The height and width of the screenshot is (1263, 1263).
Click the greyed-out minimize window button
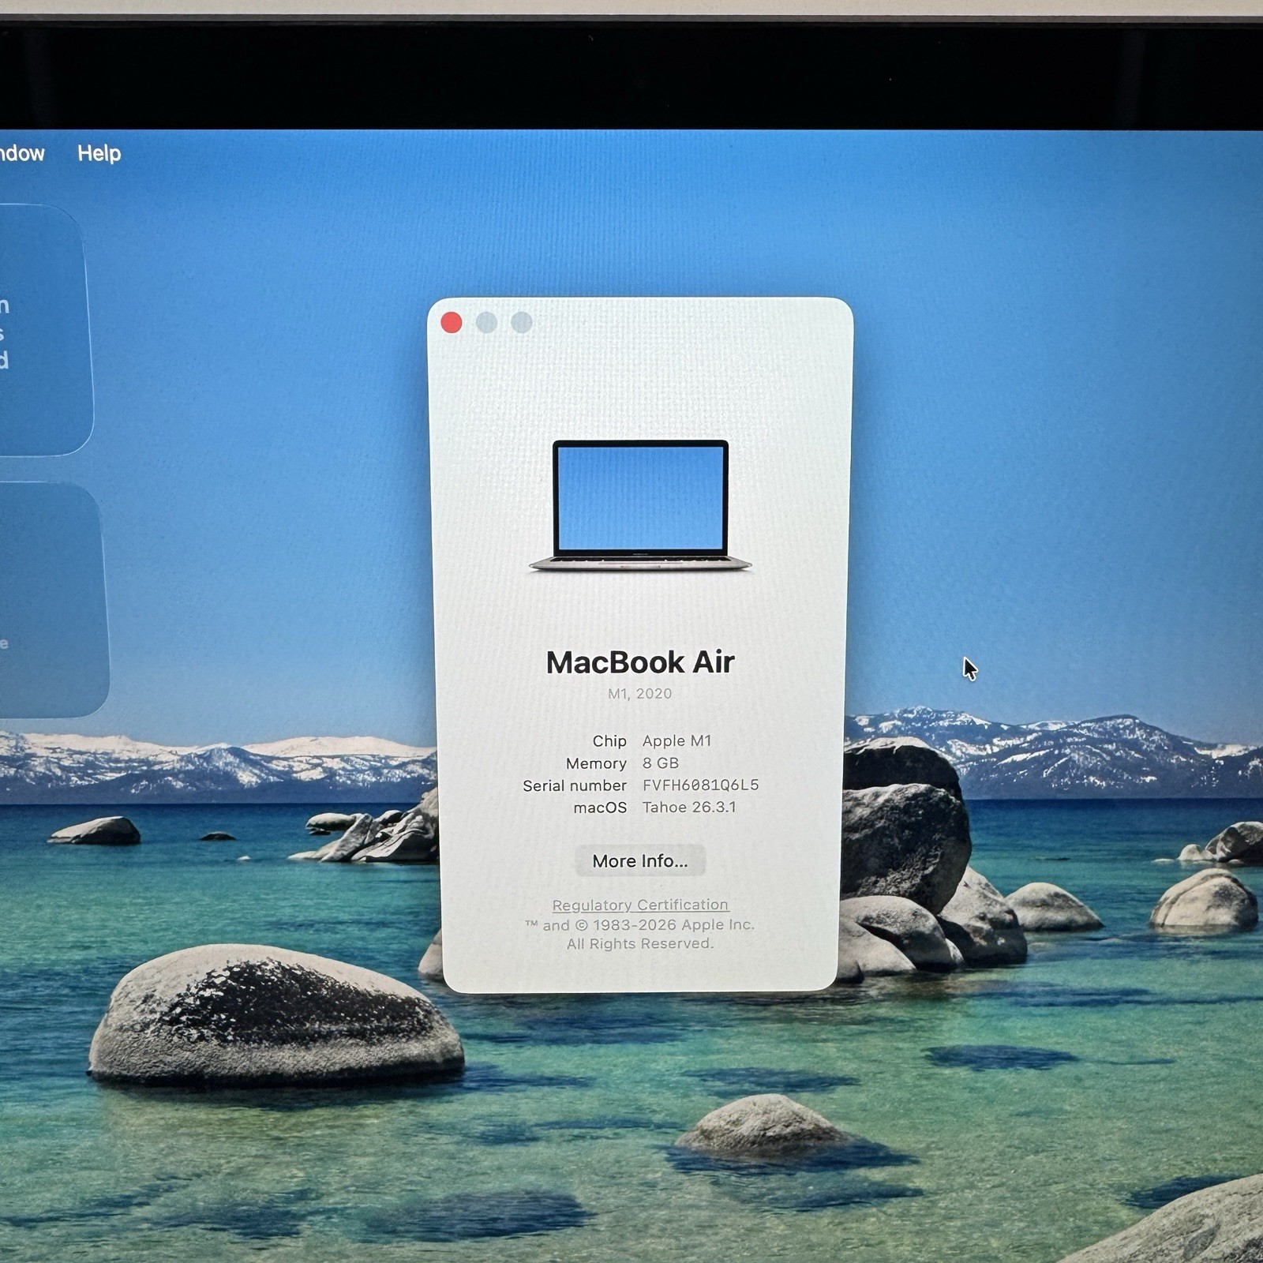click(x=486, y=322)
